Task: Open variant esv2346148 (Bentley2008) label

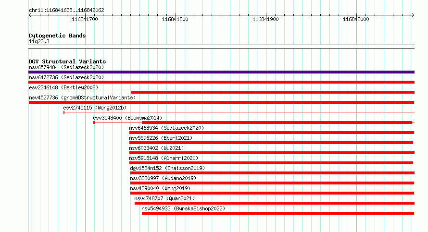Action: click(x=63, y=87)
